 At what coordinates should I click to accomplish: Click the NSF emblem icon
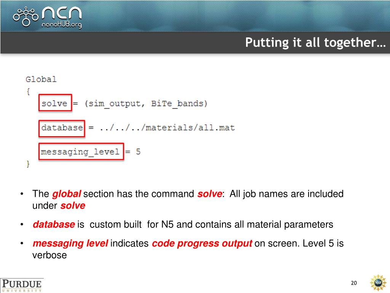coord(378,283)
